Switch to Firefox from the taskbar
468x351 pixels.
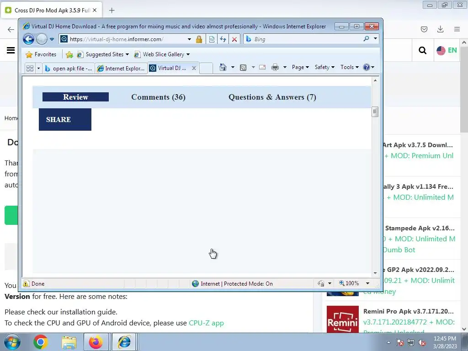(96, 342)
